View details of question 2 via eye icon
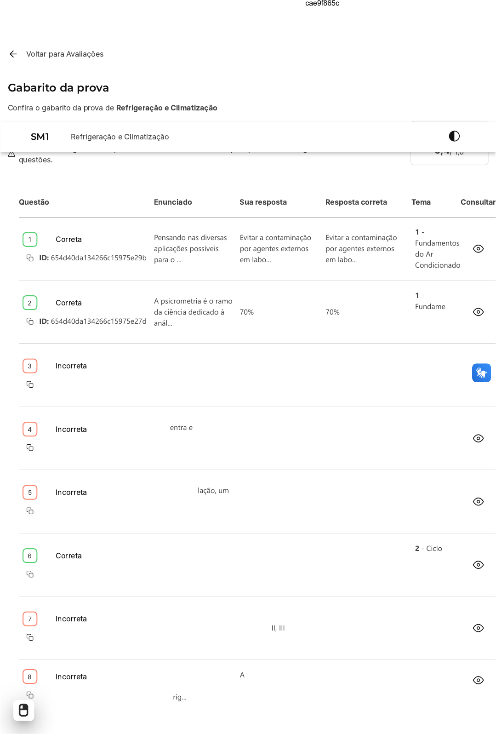496x734 pixels. (478, 312)
